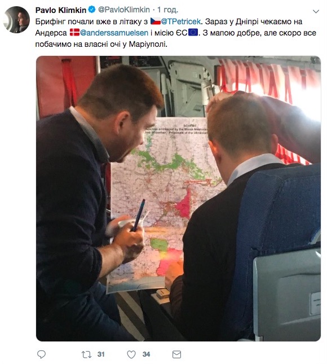The image size is (327, 364).
Task: Open the @anderssamuelsen mention
Action: pyautogui.click(x=114, y=33)
